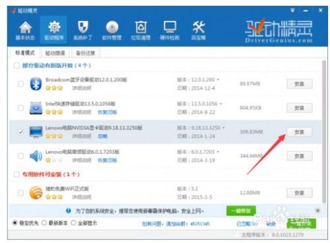
Task: Click the NVIDIA display driver monitor icon
Action: click(x=36, y=132)
